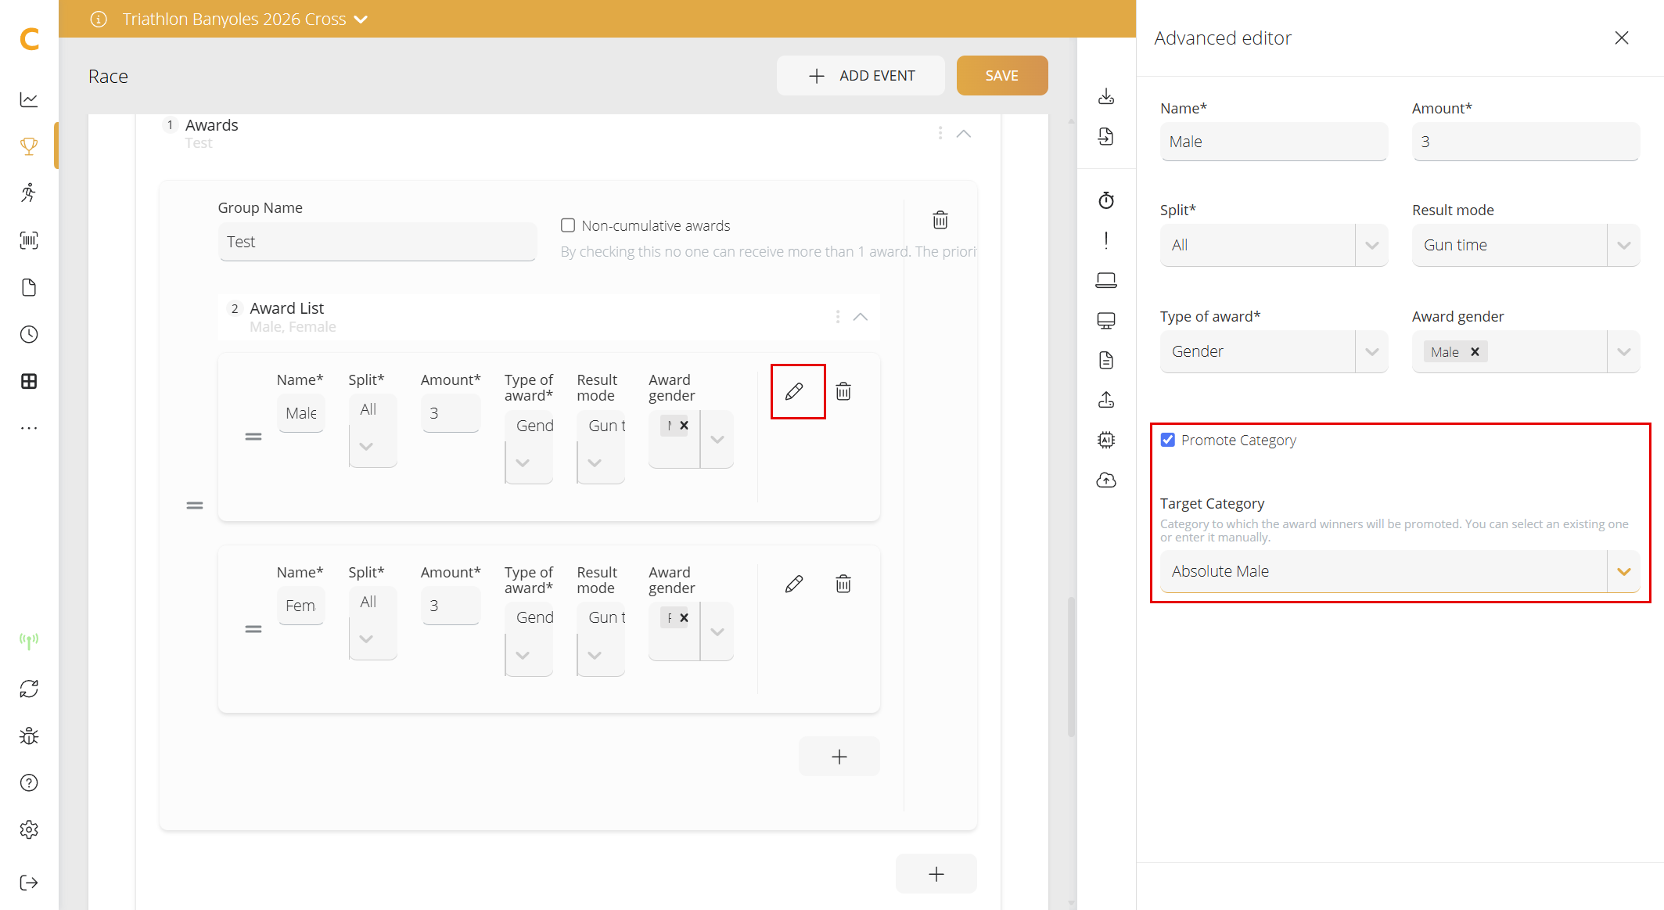Image resolution: width=1664 pixels, height=910 pixels.
Task: Open the document icon in left sidebar
Action: click(29, 287)
